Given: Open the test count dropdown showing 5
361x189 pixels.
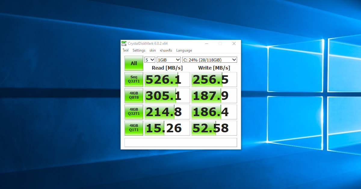Looking at the screenshot, I should (x=150, y=60).
